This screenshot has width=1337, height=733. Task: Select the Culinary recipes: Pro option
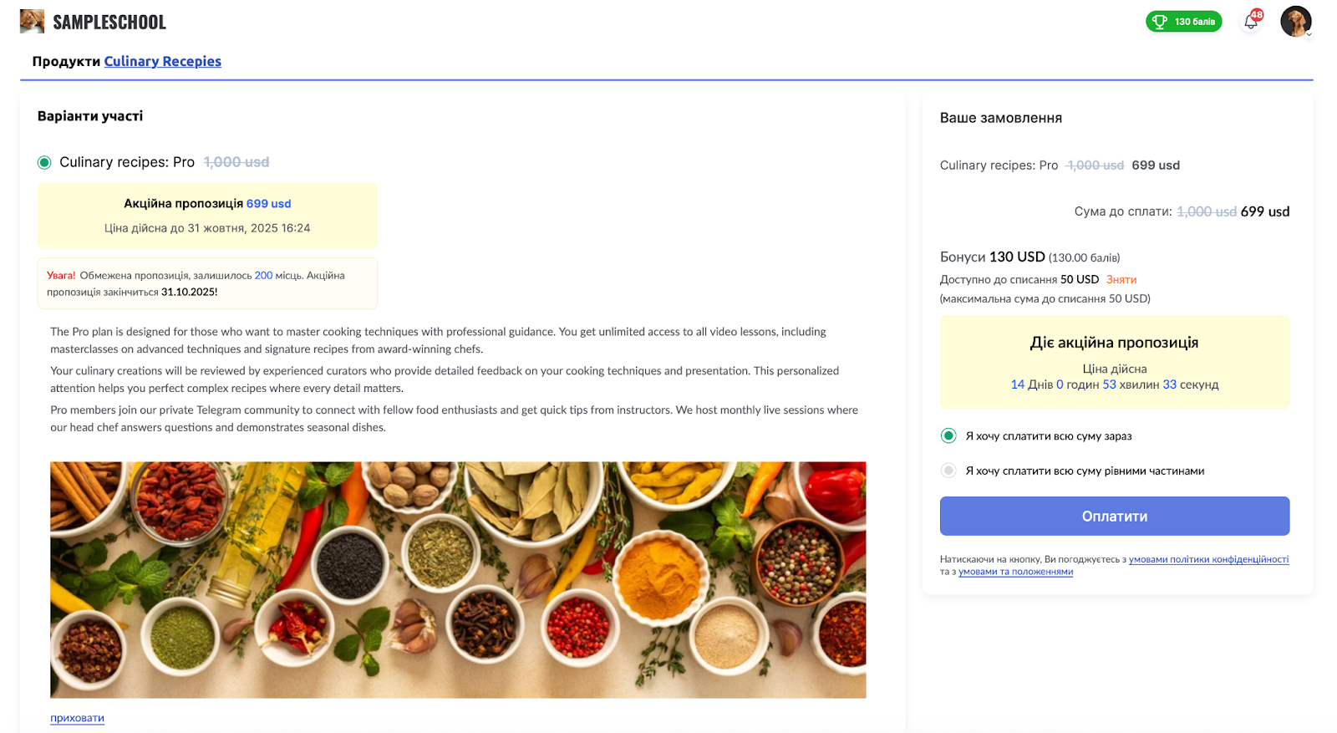[x=44, y=162]
